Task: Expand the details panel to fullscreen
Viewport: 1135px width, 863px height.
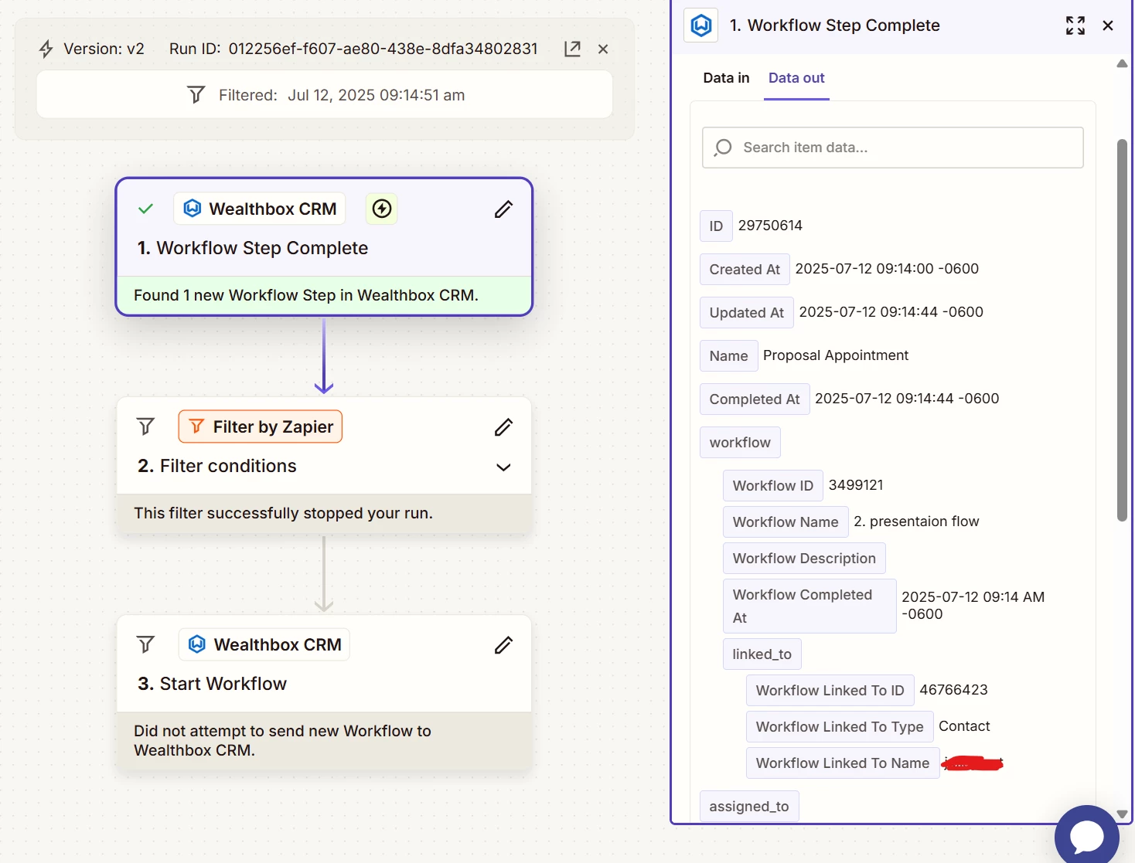Action: (x=1075, y=25)
